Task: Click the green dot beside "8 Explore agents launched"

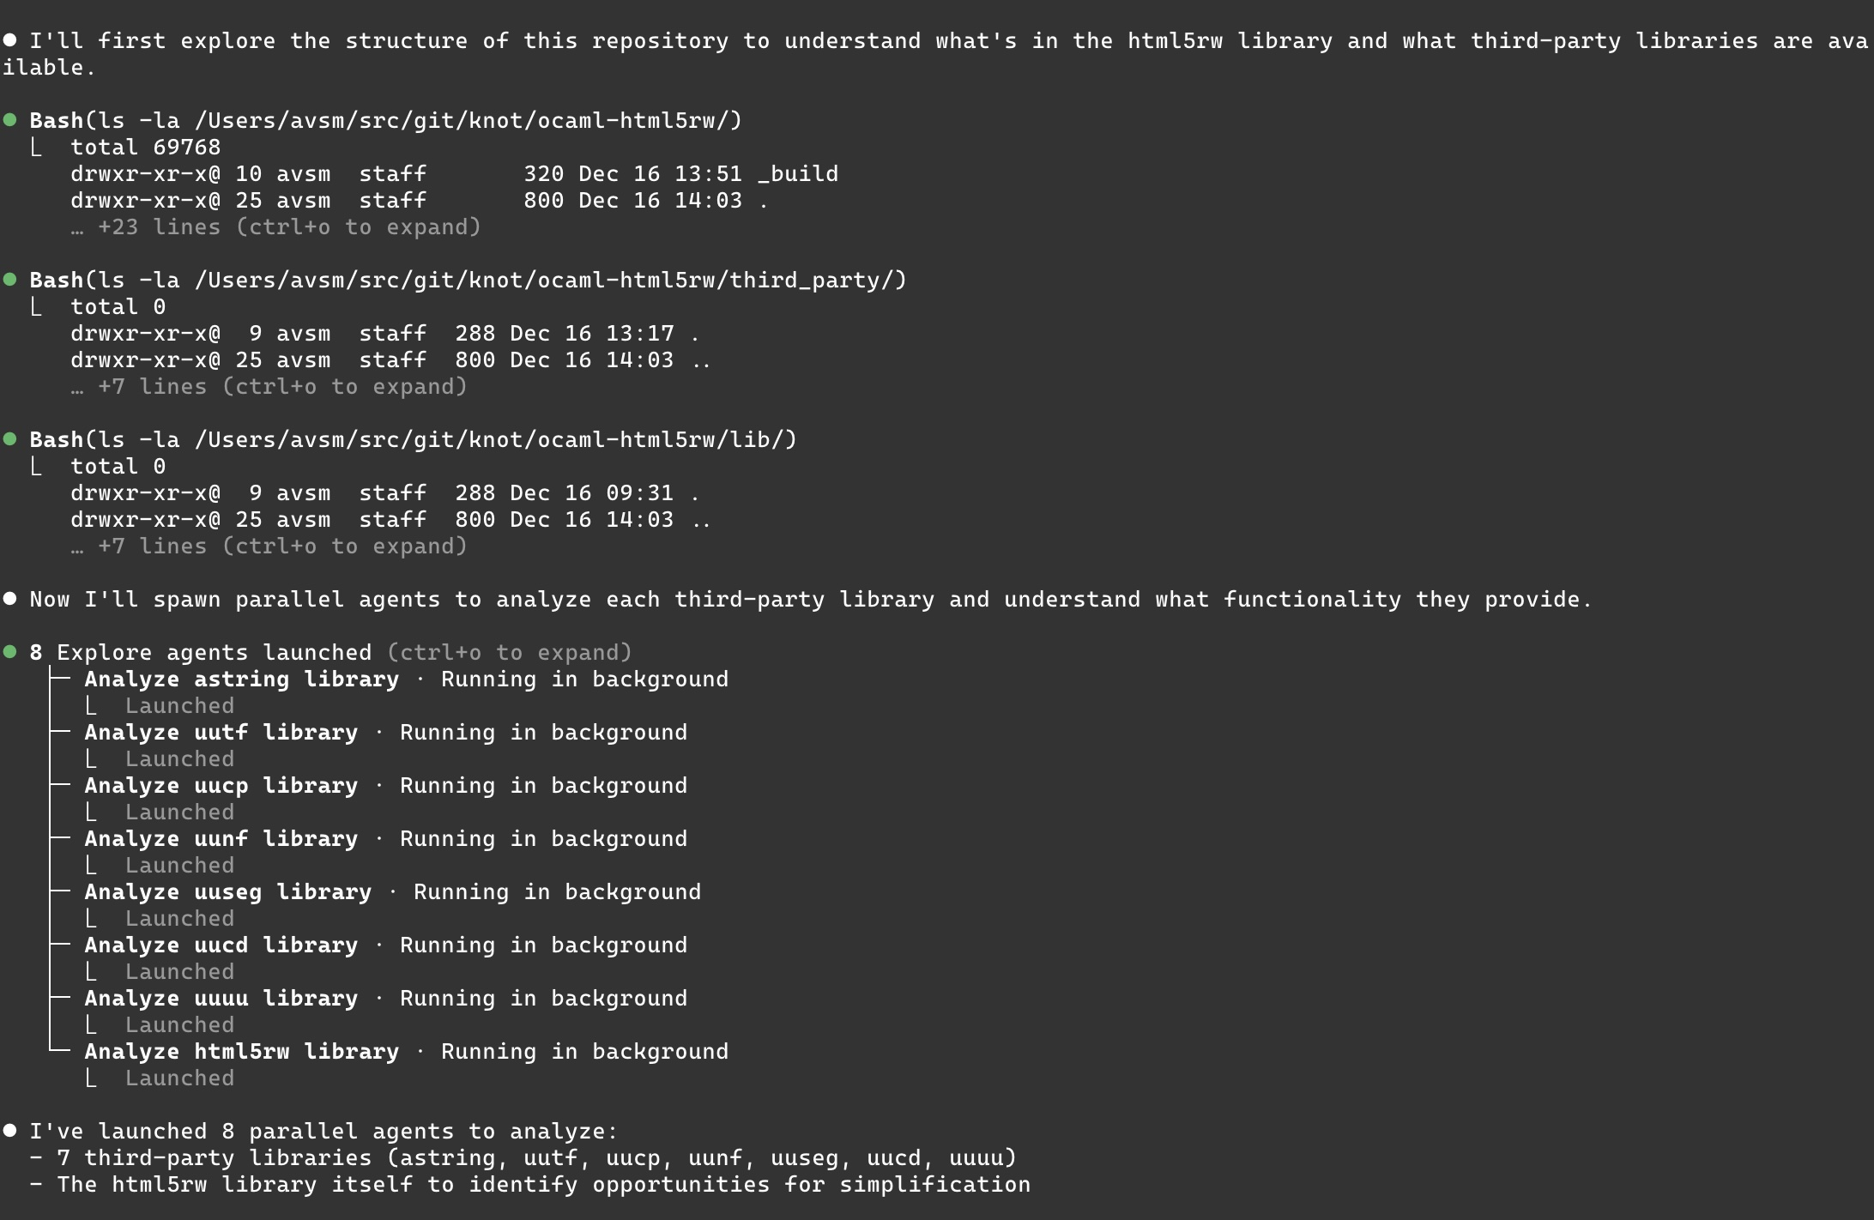Action: 10,652
